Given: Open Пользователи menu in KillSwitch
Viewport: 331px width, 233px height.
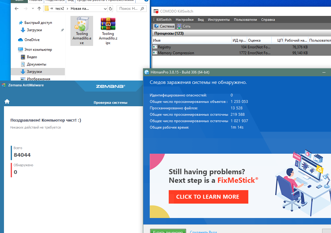Looking at the screenshot, I should tap(245, 20).
